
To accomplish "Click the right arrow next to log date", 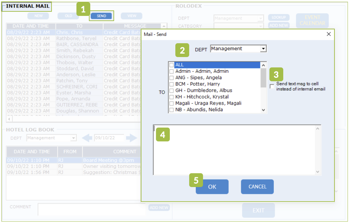I will click(x=131, y=138).
